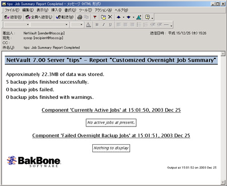Click subject text 'tips: Job Summary Report Completed'
Viewport: 227px width, 186px height.
[51, 47]
